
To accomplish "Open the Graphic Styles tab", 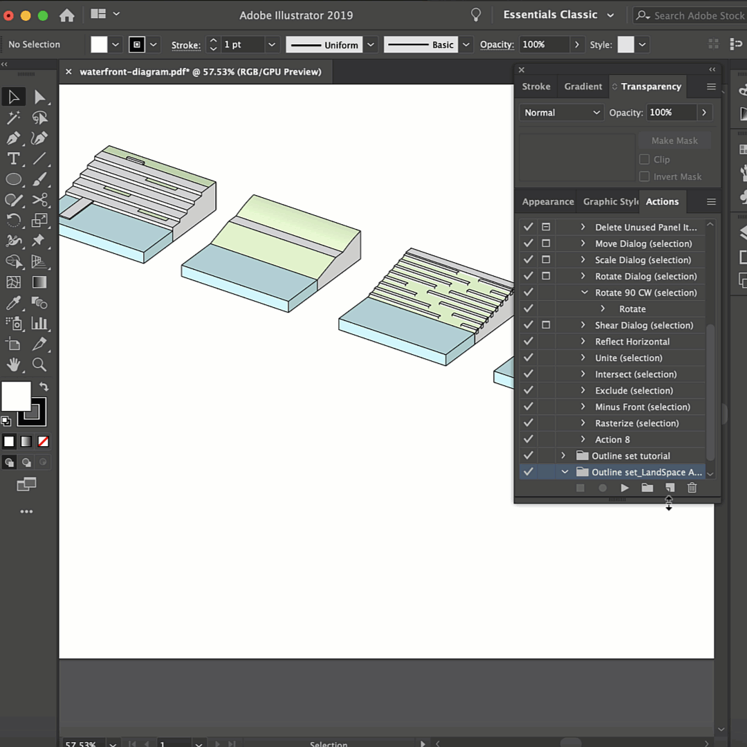I will click(610, 202).
